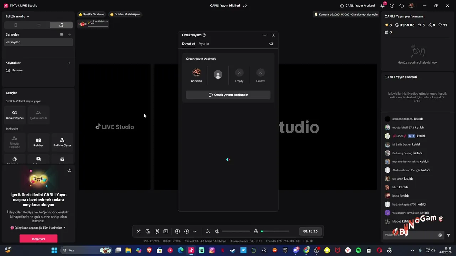456x256 pixels.
Task: Open the İzleyici Dilekleri tool
Action: pyautogui.click(x=15, y=143)
